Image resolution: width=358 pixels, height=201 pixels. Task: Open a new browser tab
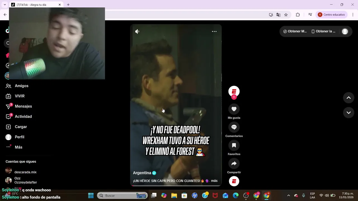point(68,5)
